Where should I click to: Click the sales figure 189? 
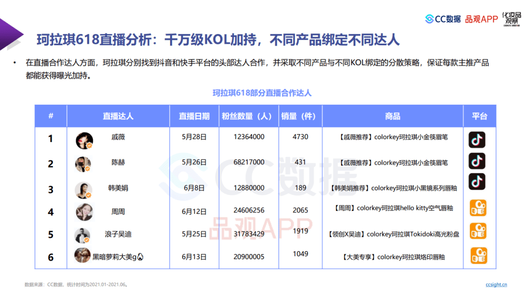click(300, 188)
